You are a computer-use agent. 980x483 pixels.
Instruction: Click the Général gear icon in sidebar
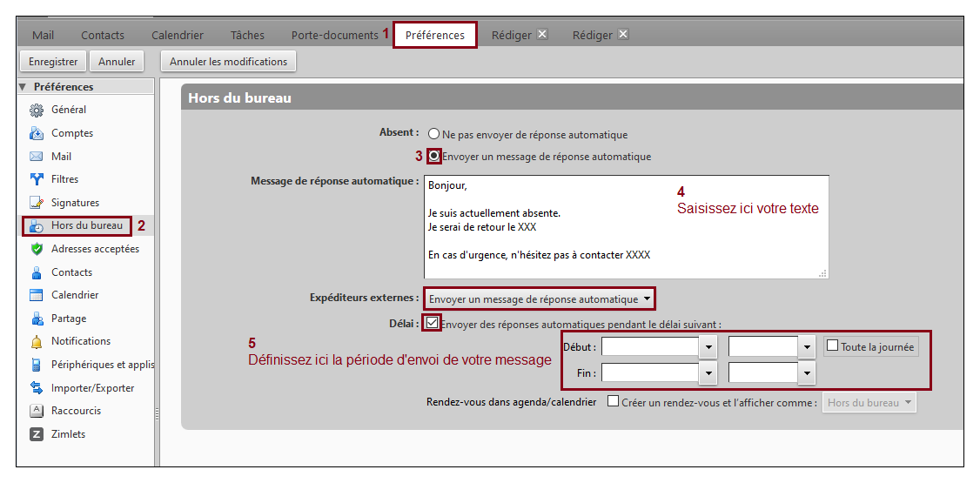coord(37,111)
